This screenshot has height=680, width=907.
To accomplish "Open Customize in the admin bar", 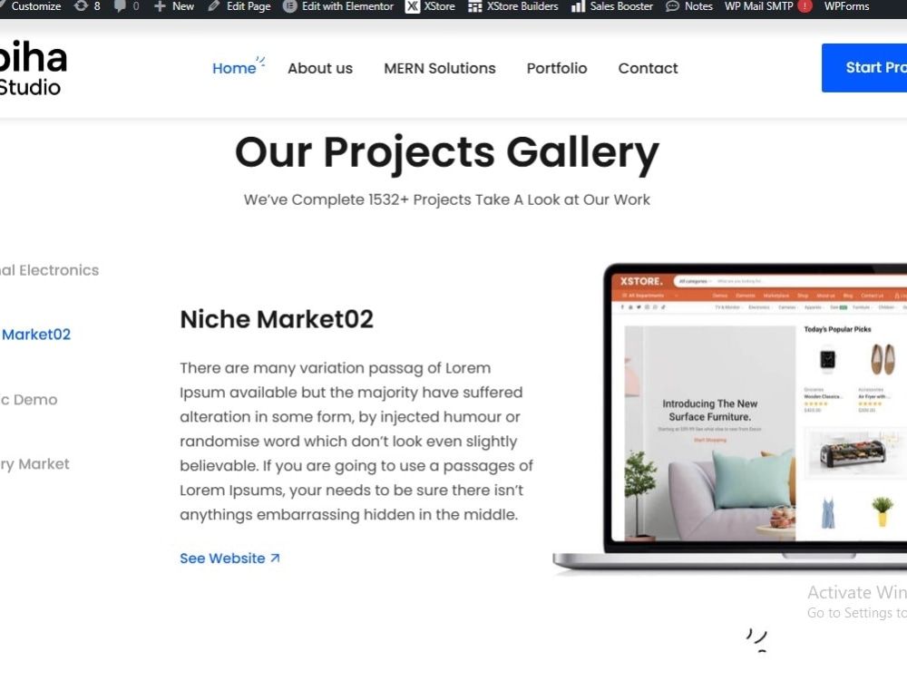I will tap(36, 6).
